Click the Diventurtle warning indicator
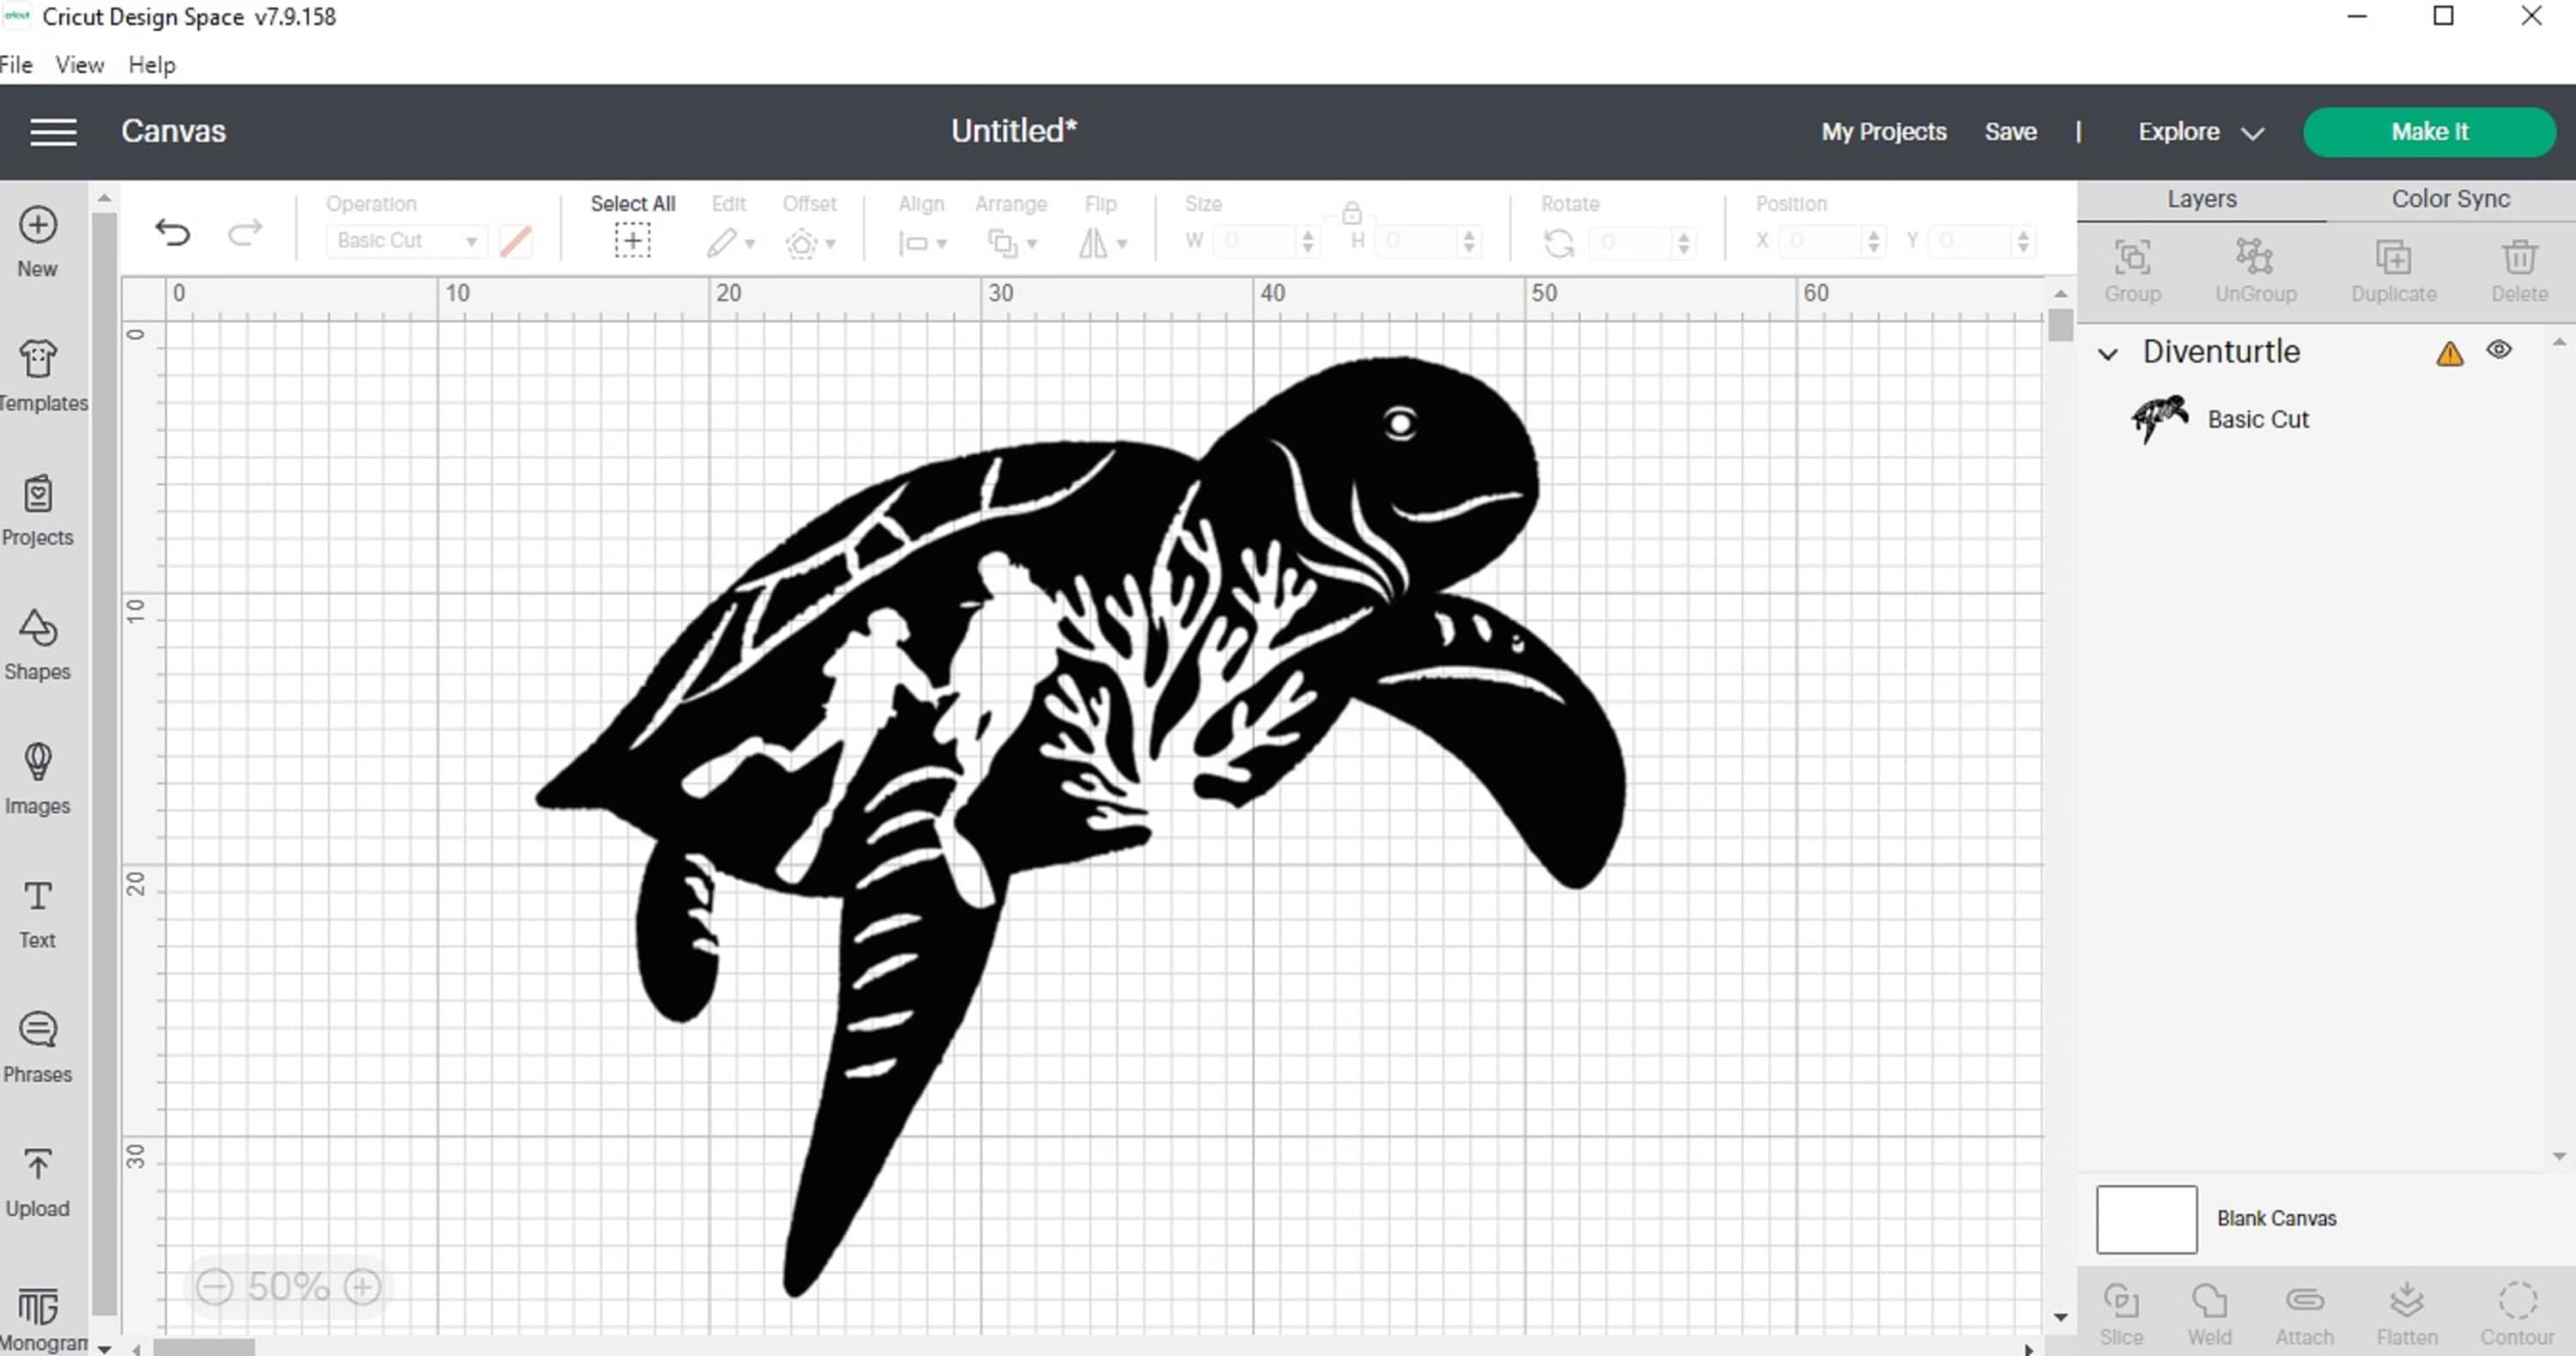The image size is (2576, 1356). pos(2449,353)
